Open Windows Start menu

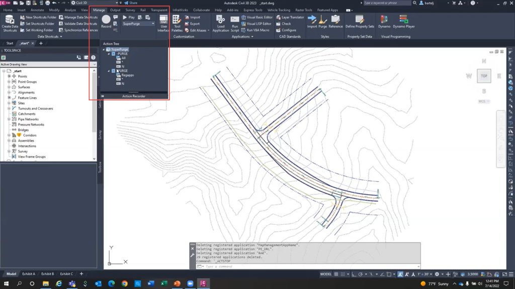[6, 283]
